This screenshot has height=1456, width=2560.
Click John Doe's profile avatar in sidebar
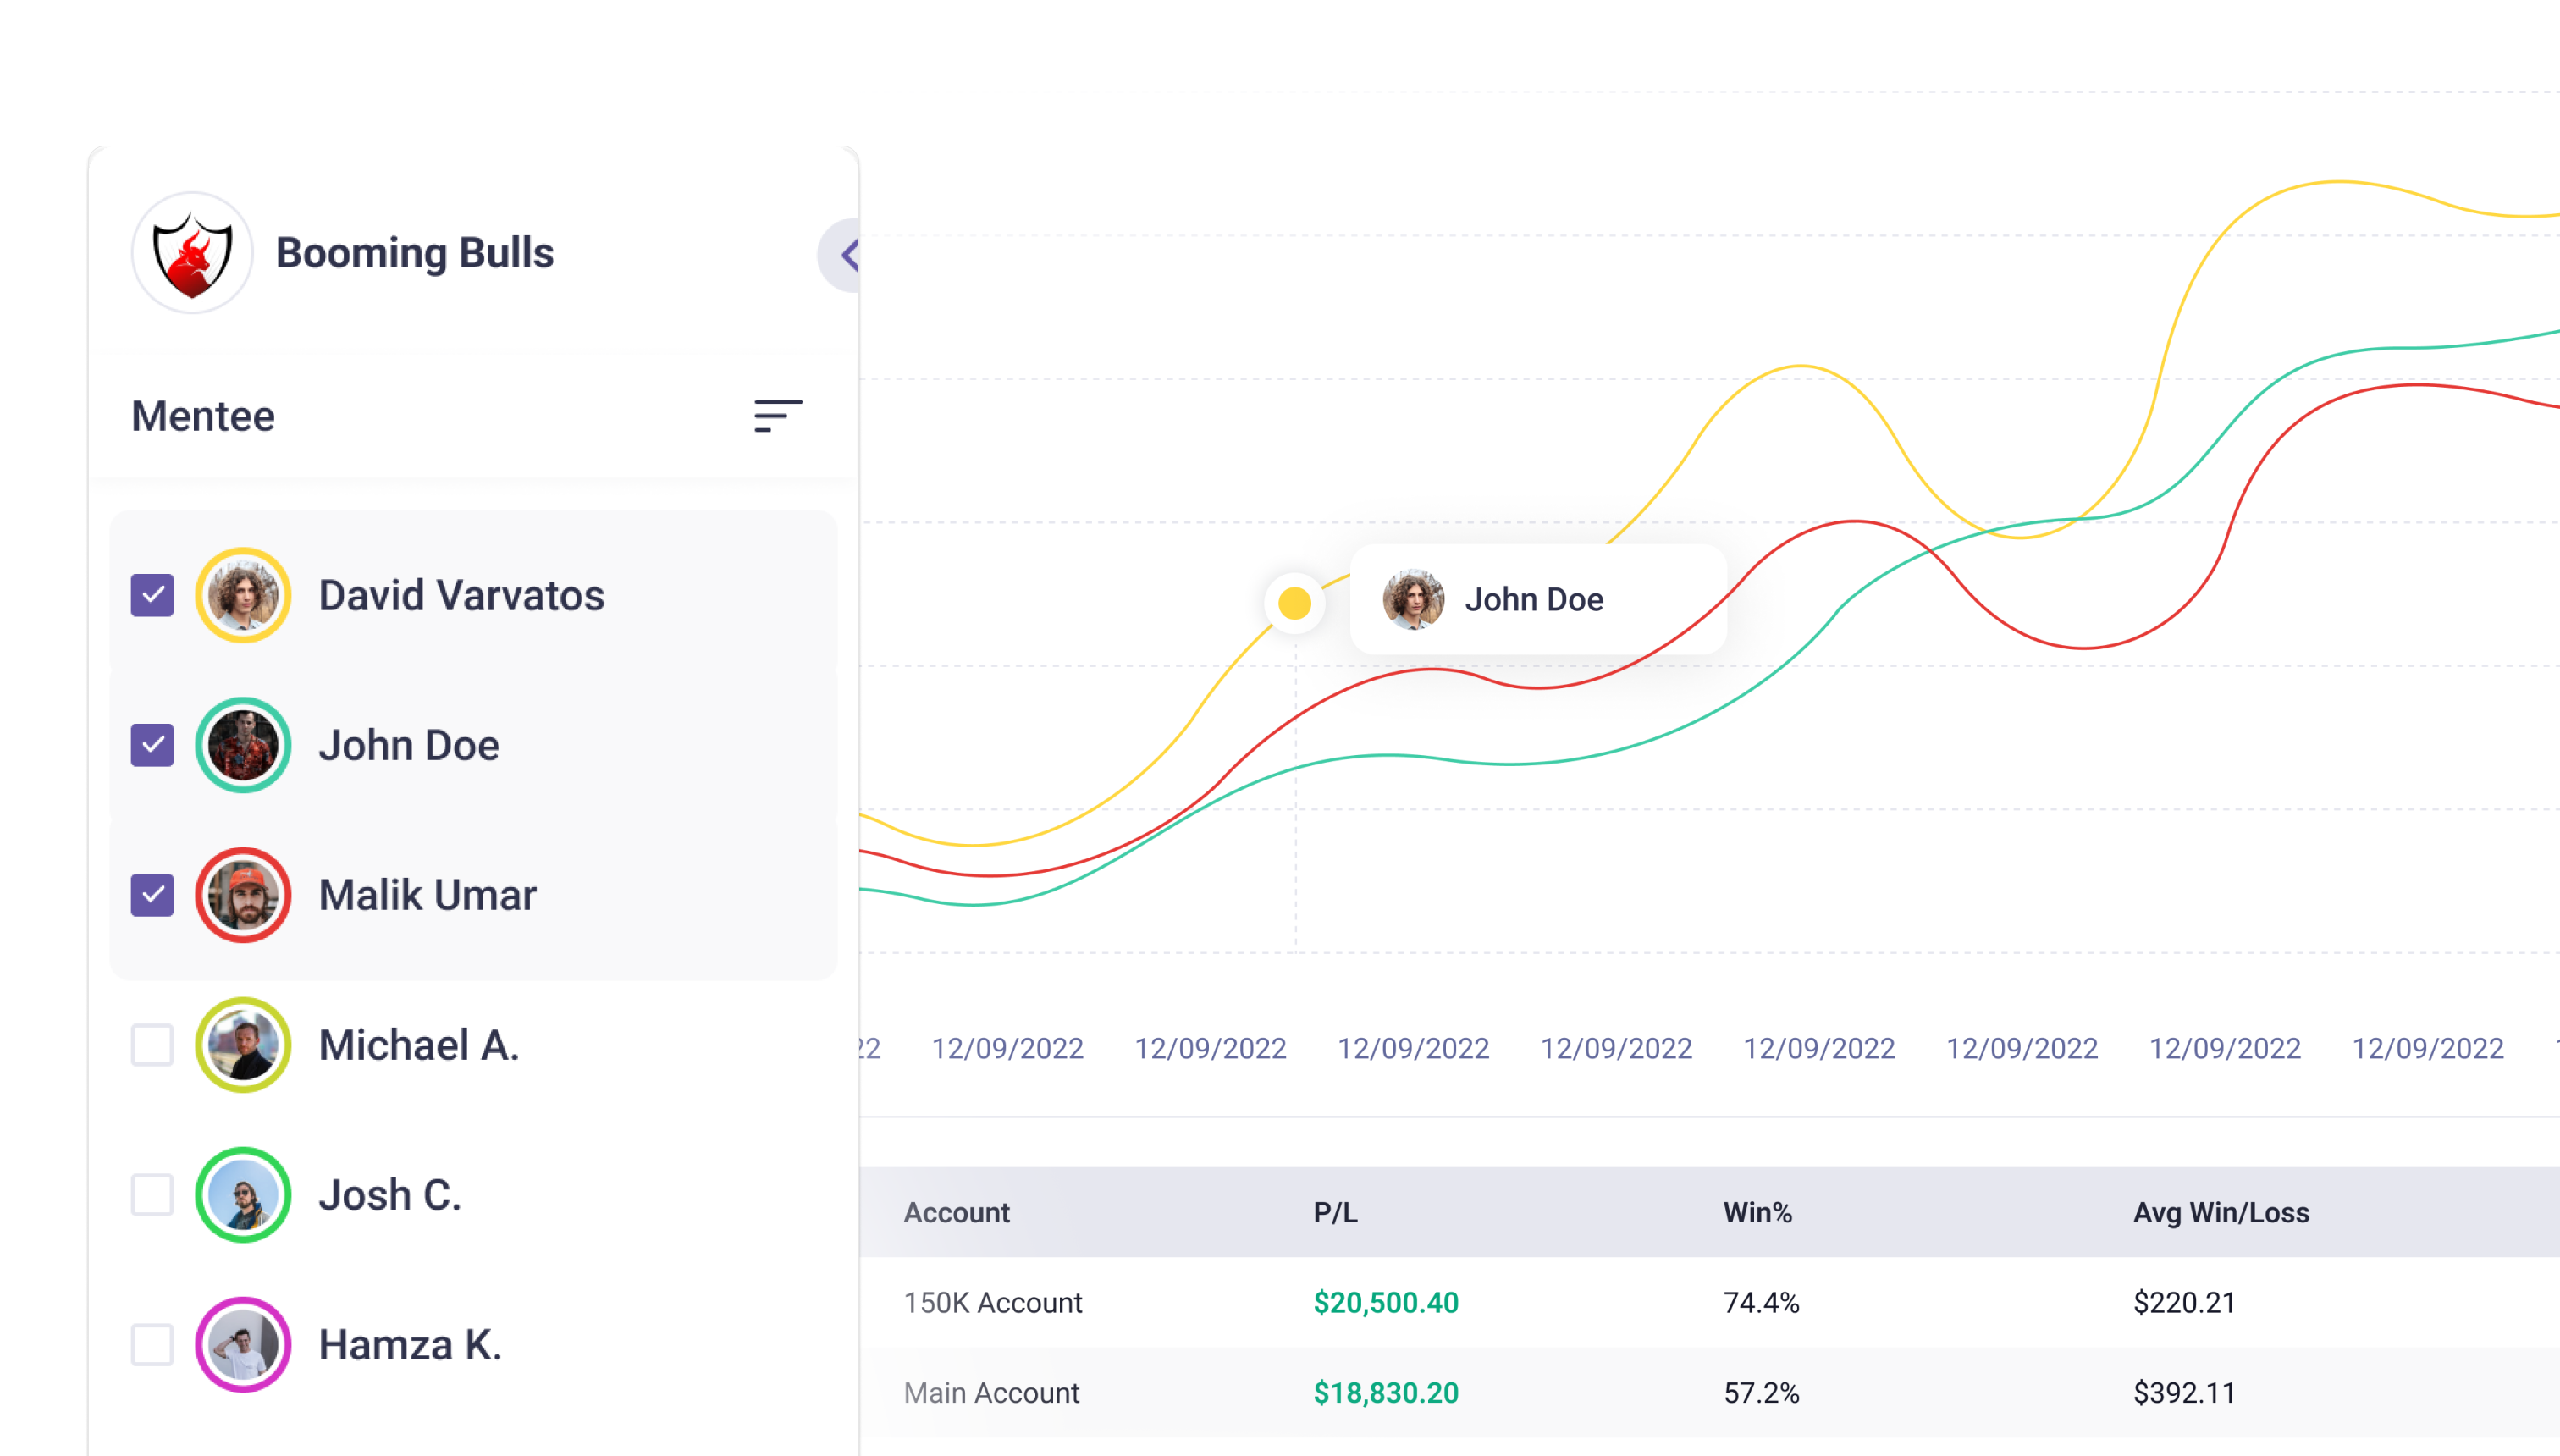[243, 745]
